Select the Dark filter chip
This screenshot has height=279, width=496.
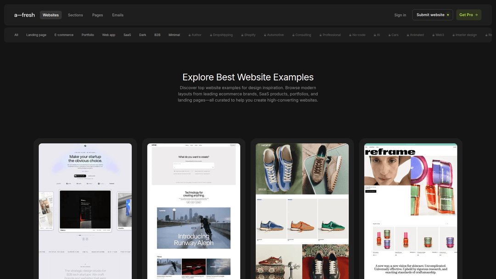[x=143, y=35]
